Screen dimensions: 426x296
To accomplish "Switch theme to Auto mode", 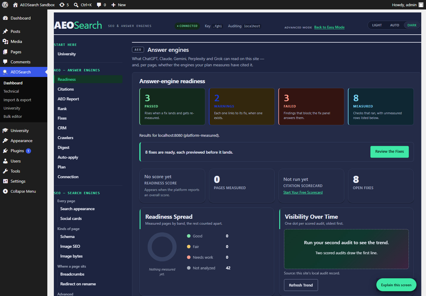I will 395,25.
